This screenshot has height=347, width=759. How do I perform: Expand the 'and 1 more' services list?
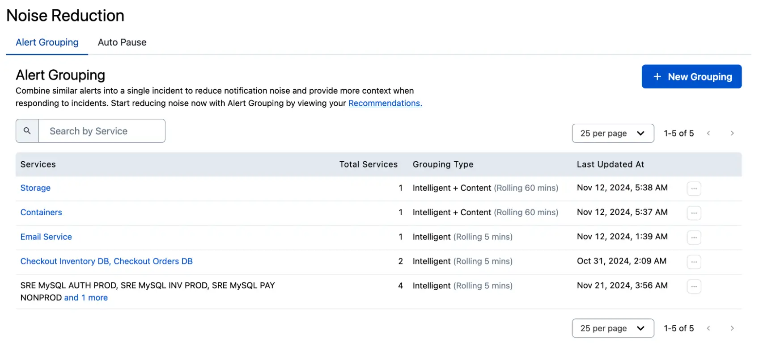pyautogui.click(x=86, y=298)
